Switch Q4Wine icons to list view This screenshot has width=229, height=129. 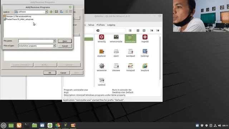click(130, 30)
